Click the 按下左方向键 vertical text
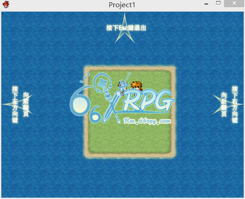The width and height of the screenshot is (245, 199). [15, 104]
